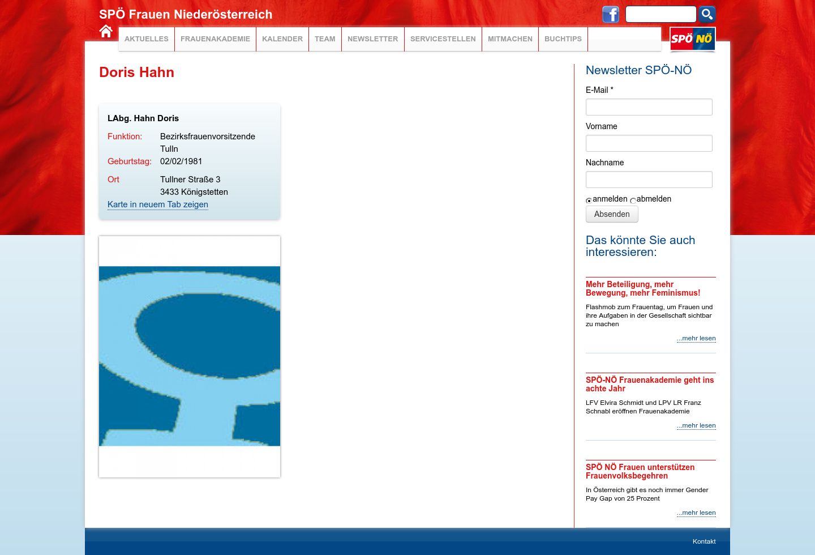Open article Mehr Beteiligung, mehr Bewegung

tap(643, 289)
